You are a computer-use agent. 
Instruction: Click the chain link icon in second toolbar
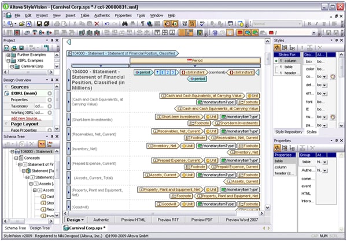(27, 33)
